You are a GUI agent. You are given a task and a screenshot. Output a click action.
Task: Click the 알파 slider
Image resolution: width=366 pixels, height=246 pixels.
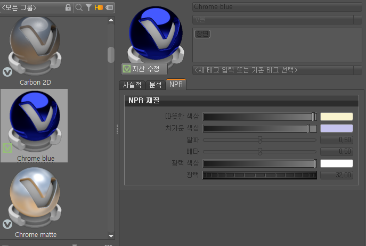[x=260, y=140]
